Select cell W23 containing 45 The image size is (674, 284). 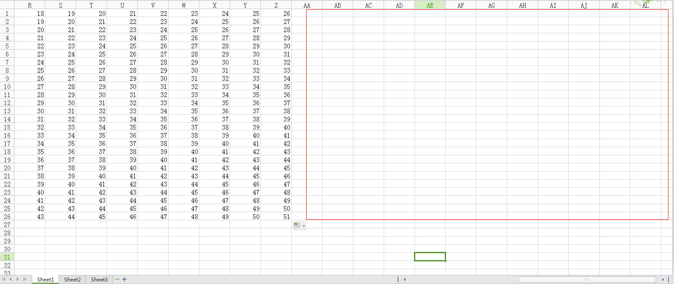pos(184,192)
